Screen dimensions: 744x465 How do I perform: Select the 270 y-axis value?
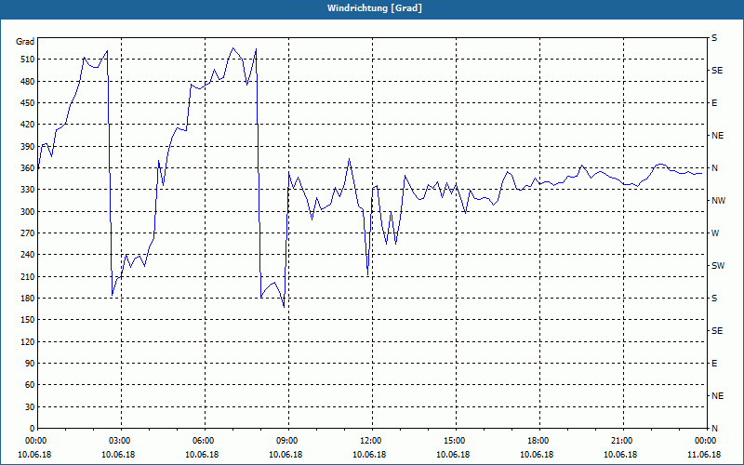[x=28, y=233]
